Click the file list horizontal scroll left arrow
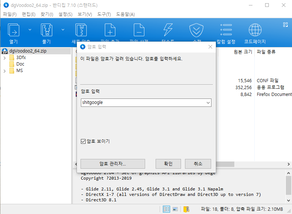This screenshot has height=214, width=292. pos(75,164)
